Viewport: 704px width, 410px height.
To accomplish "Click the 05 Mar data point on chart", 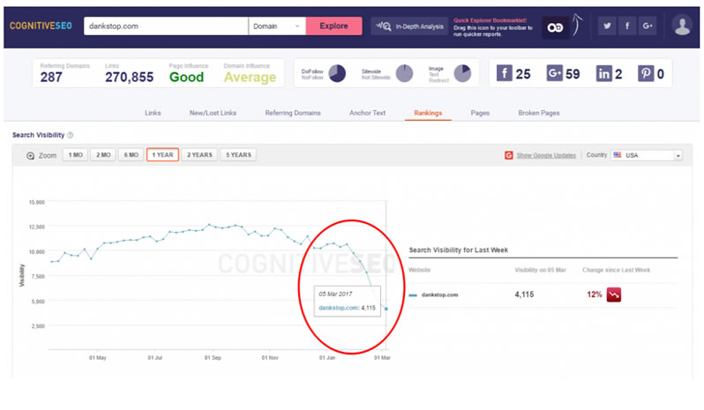I will (x=386, y=309).
